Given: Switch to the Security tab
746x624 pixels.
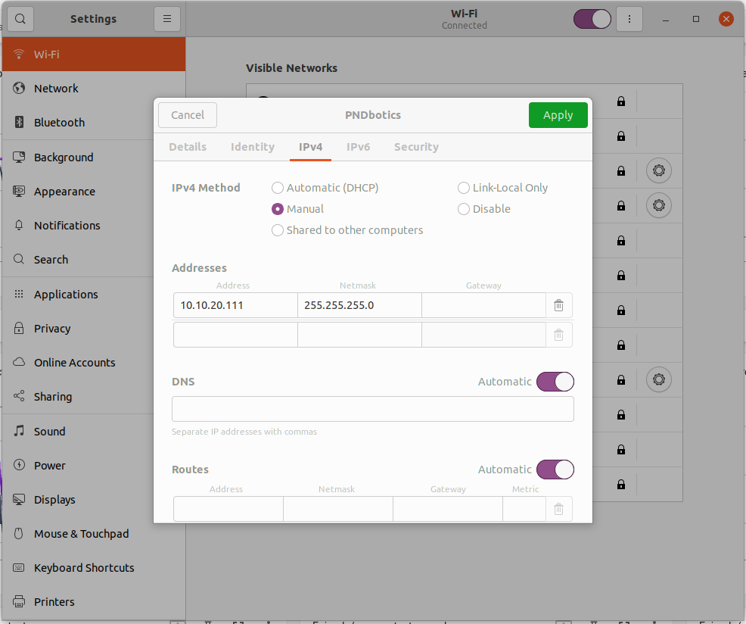Looking at the screenshot, I should pyautogui.click(x=416, y=147).
